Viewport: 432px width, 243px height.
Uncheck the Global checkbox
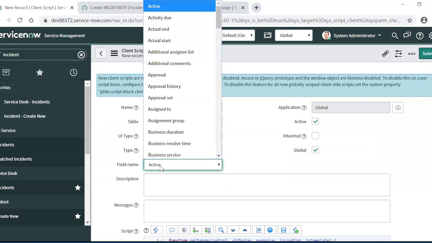[315, 150]
